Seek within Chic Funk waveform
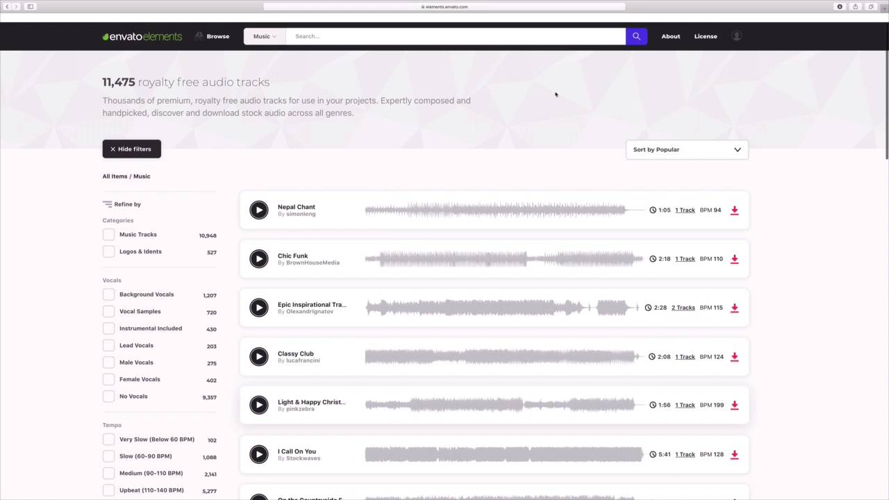Viewport: 889px width, 500px height. click(504, 259)
